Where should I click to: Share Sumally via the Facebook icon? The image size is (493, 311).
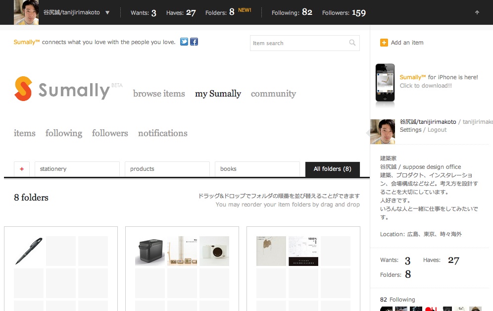coord(194,42)
